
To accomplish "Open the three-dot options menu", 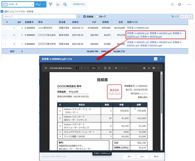I will 189,5.
